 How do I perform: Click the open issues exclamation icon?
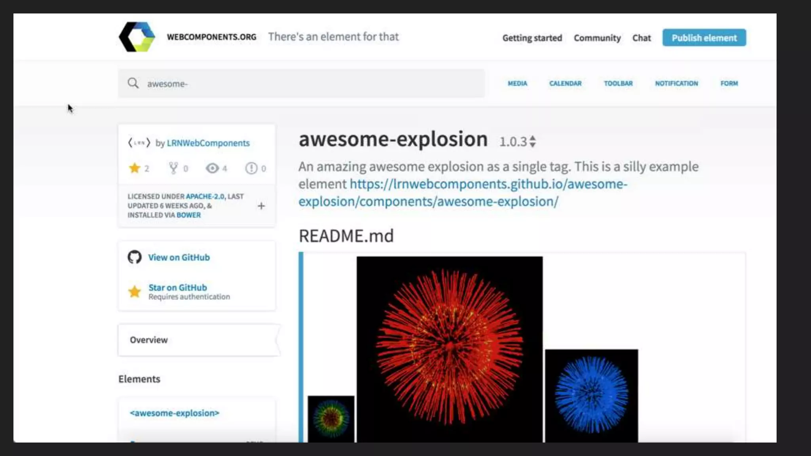[x=251, y=168]
